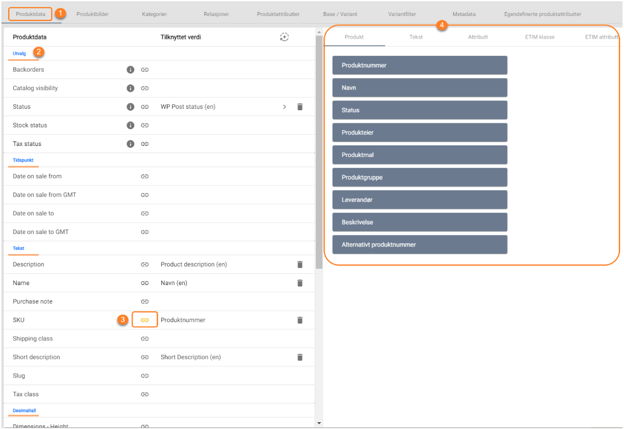
Task: Click the Tidspunkt section heading
Action: [23, 160]
